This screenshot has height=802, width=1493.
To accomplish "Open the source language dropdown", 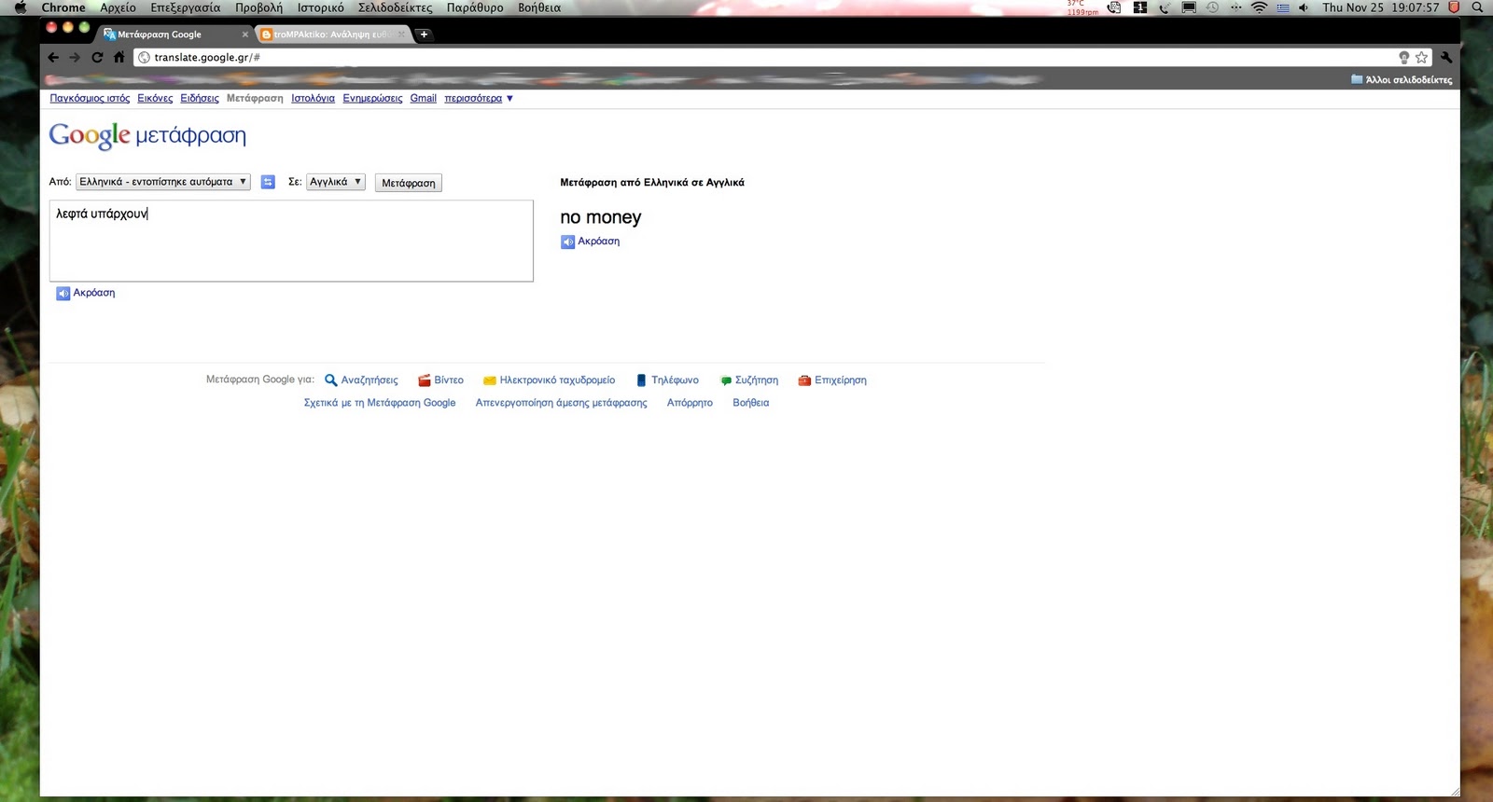I will tap(163, 182).
